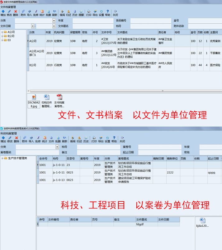Click 年度 input in 文件档案管理 filter

93,21
